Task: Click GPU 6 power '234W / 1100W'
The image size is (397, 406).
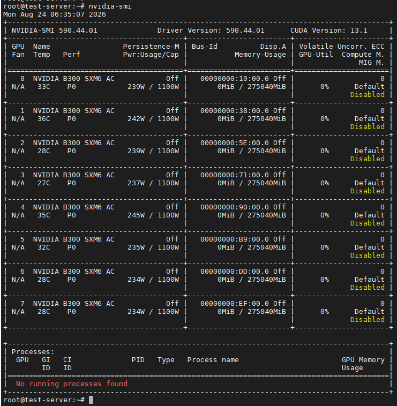Action: tap(153, 279)
